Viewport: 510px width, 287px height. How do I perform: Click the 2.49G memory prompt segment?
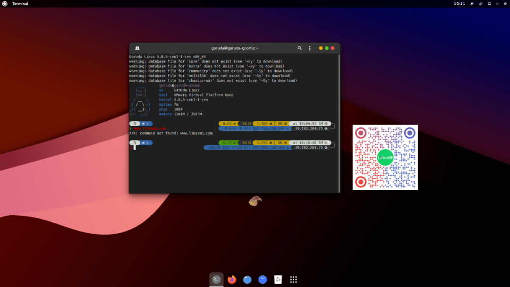(x=264, y=143)
